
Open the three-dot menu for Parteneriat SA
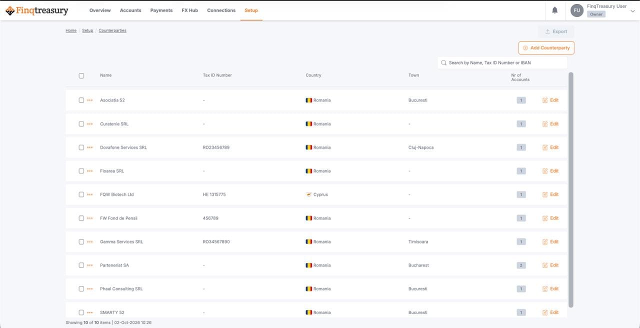(90, 265)
